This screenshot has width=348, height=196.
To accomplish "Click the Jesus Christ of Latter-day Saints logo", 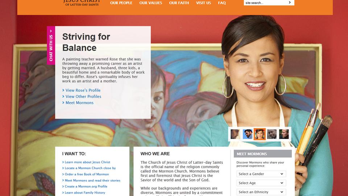I will pos(82,3).
